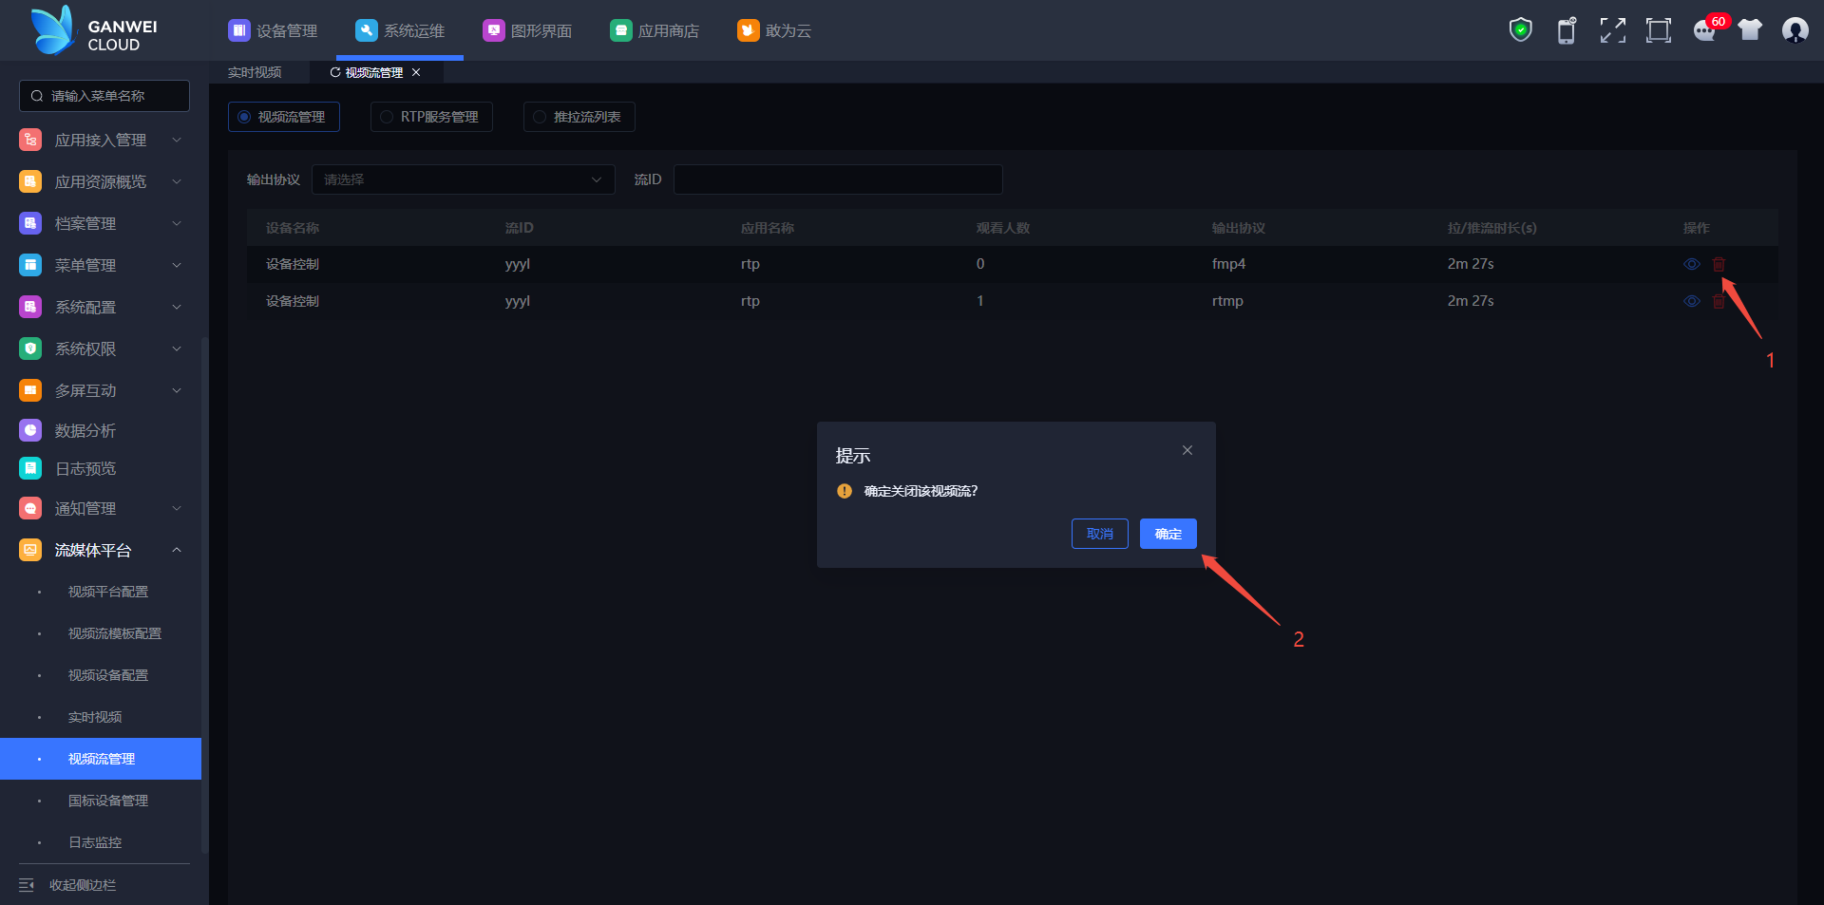Open the user avatar profile icon

click(x=1795, y=30)
